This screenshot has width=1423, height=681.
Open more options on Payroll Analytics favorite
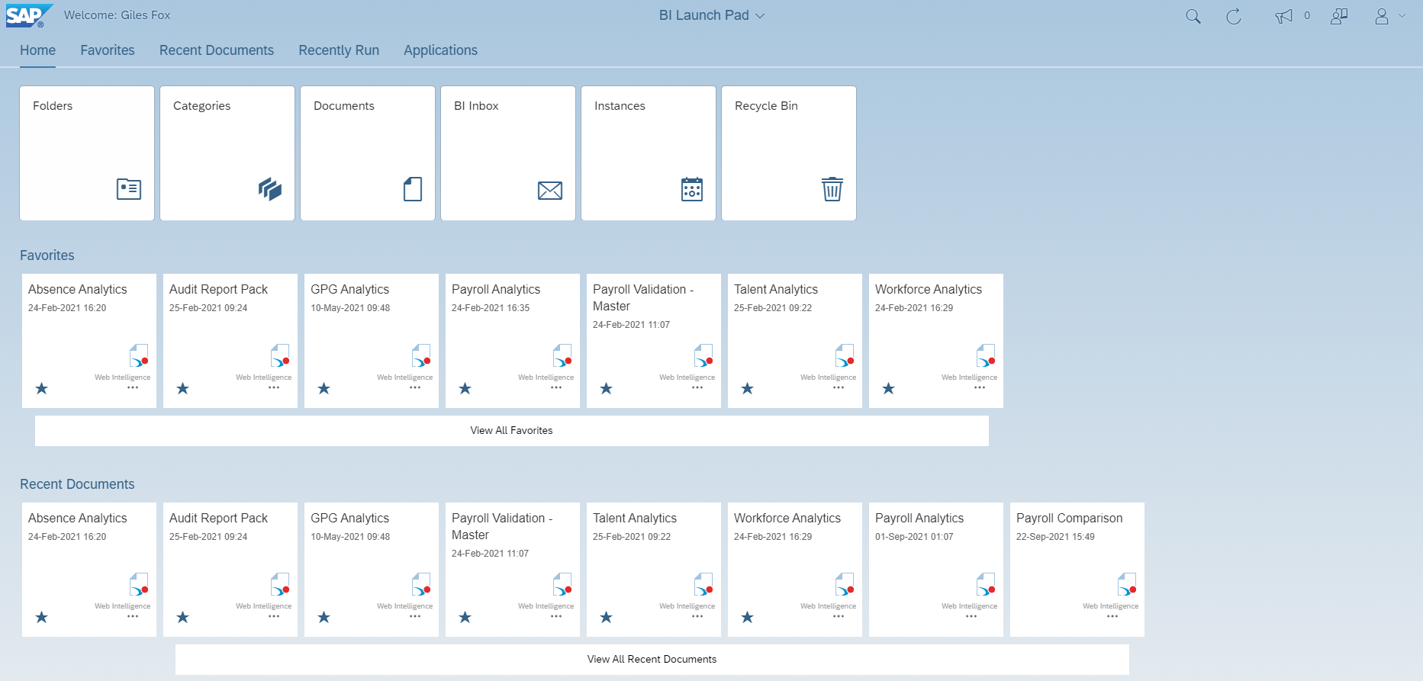click(556, 388)
